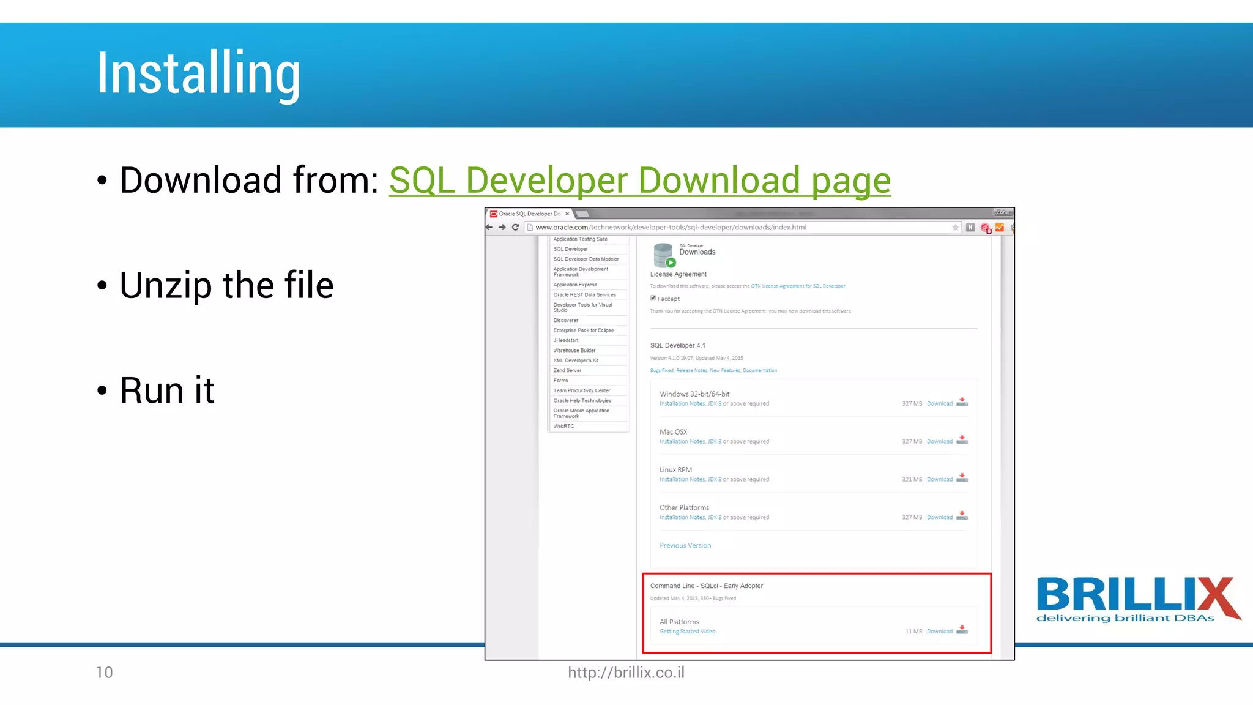This screenshot has width=1253, height=705.
Task: Reload the Oracle downloads page
Action: pyautogui.click(x=516, y=227)
